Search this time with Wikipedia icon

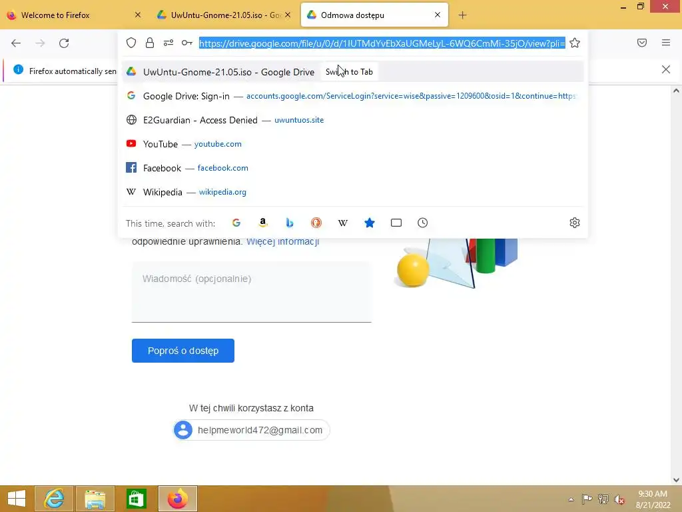pyautogui.click(x=343, y=223)
